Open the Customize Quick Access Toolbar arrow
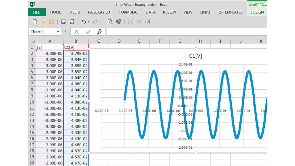This screenshot has height=166, width=295. coord(158,22)
